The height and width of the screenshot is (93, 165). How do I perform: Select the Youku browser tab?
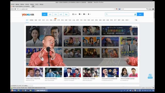point(21,6)
